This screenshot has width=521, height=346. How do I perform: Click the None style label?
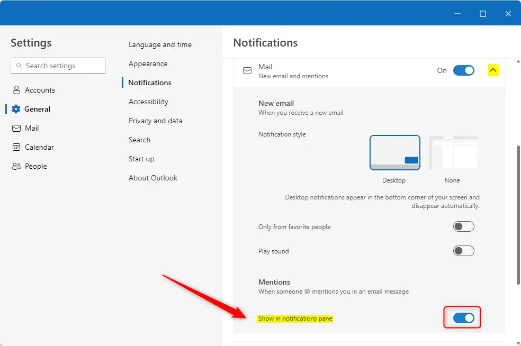pos(452,180)
